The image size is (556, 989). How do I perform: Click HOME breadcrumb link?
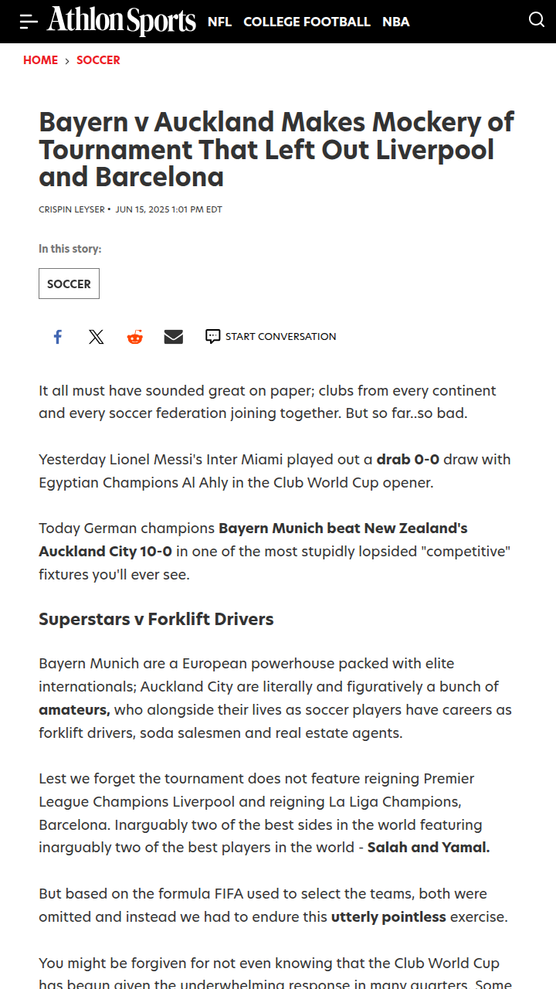tap(41, 60)
